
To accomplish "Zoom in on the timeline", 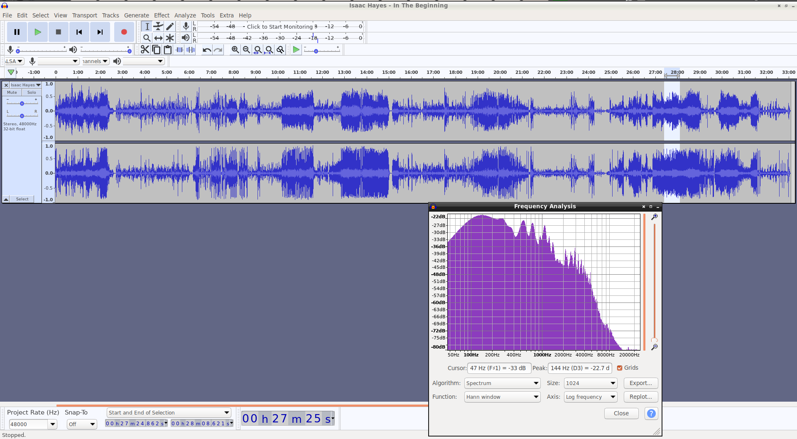I will 235,50.
